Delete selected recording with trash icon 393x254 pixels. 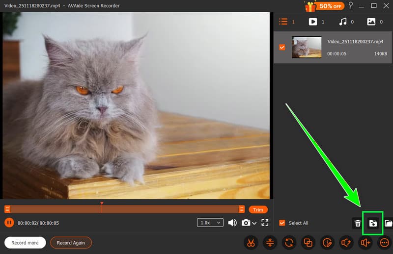[358, 224]
